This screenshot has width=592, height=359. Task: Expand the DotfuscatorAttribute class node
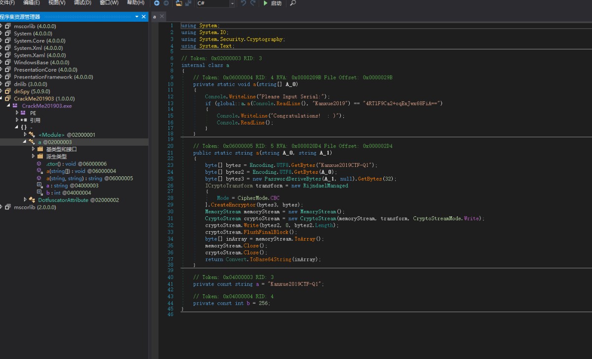tap(25, 200)
